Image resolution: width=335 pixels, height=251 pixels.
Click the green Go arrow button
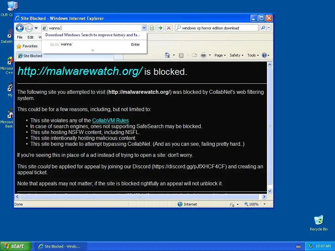[160, 28]
